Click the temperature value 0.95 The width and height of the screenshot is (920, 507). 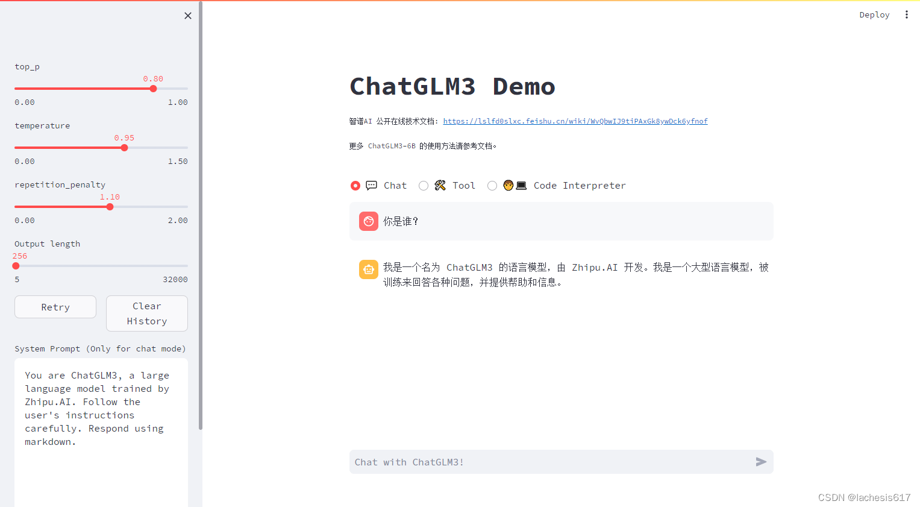tap(124, 138)
